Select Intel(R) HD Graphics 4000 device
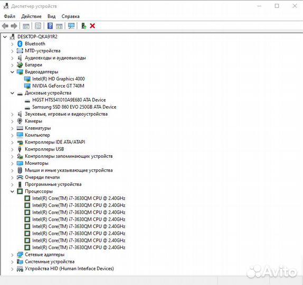 pyautogui.click(x=59, y=79)
